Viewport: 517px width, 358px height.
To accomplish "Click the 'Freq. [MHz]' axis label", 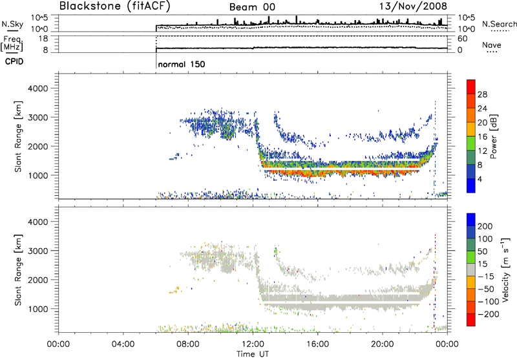I will [12, 43].
